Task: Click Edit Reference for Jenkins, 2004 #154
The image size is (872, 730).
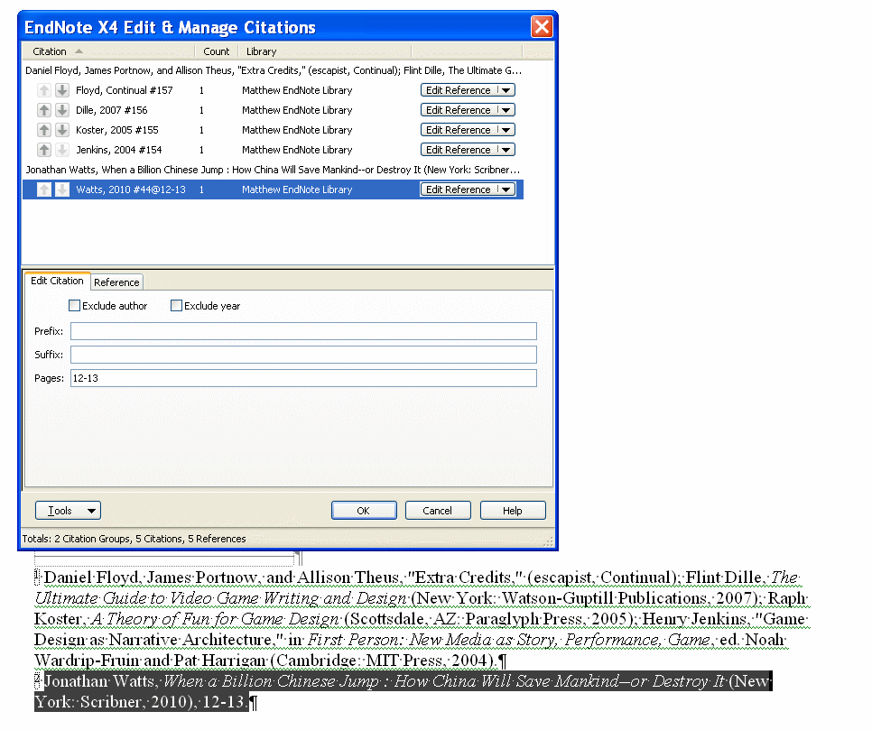Action: coord(459,150)
